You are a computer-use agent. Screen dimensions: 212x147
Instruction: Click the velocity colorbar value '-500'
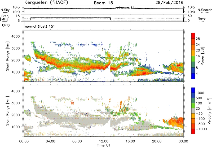pos(200,124)
